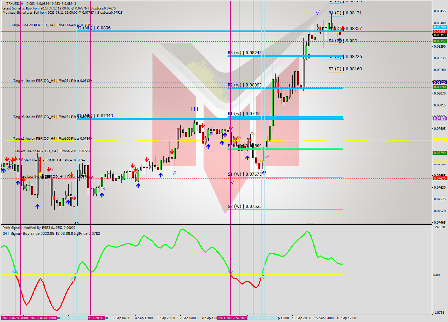Click the 2023.08.28 08:00 time marker
Viewport: 448px width, 322px height.
click(15, 318)
